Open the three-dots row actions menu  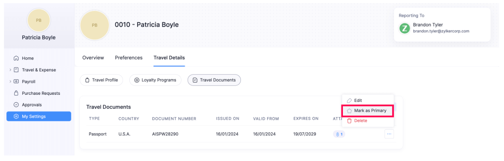click(x=389, y=134)
